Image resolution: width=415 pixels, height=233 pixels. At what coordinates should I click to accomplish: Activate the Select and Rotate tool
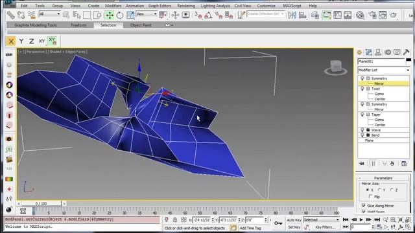[120, 15]
